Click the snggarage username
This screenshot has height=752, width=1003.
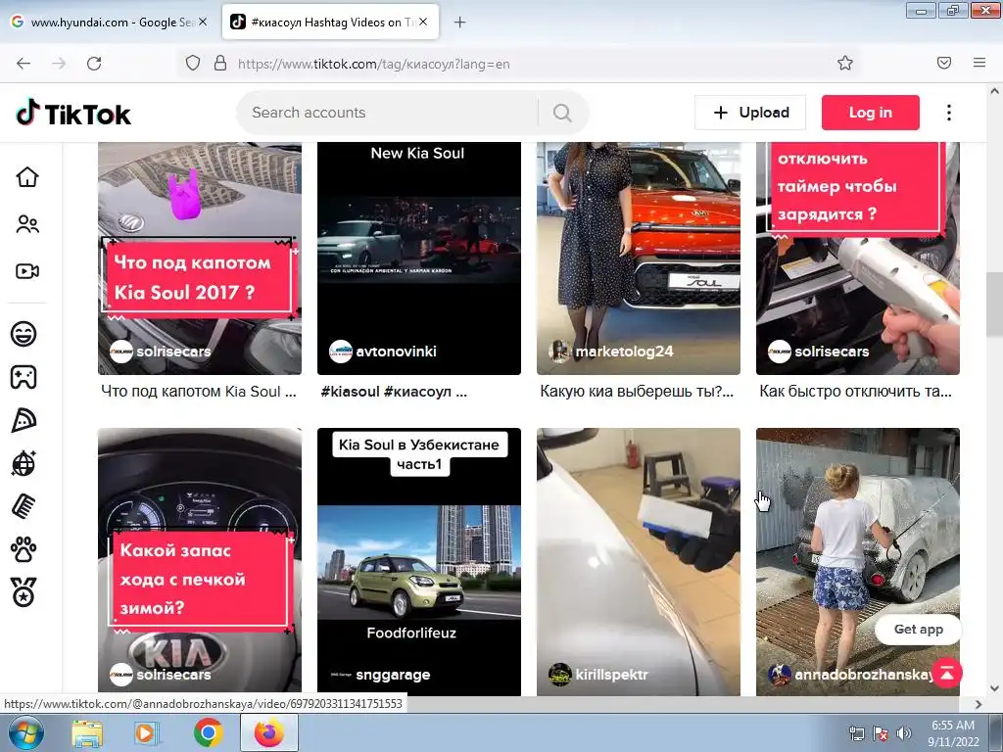click(393, 675)
